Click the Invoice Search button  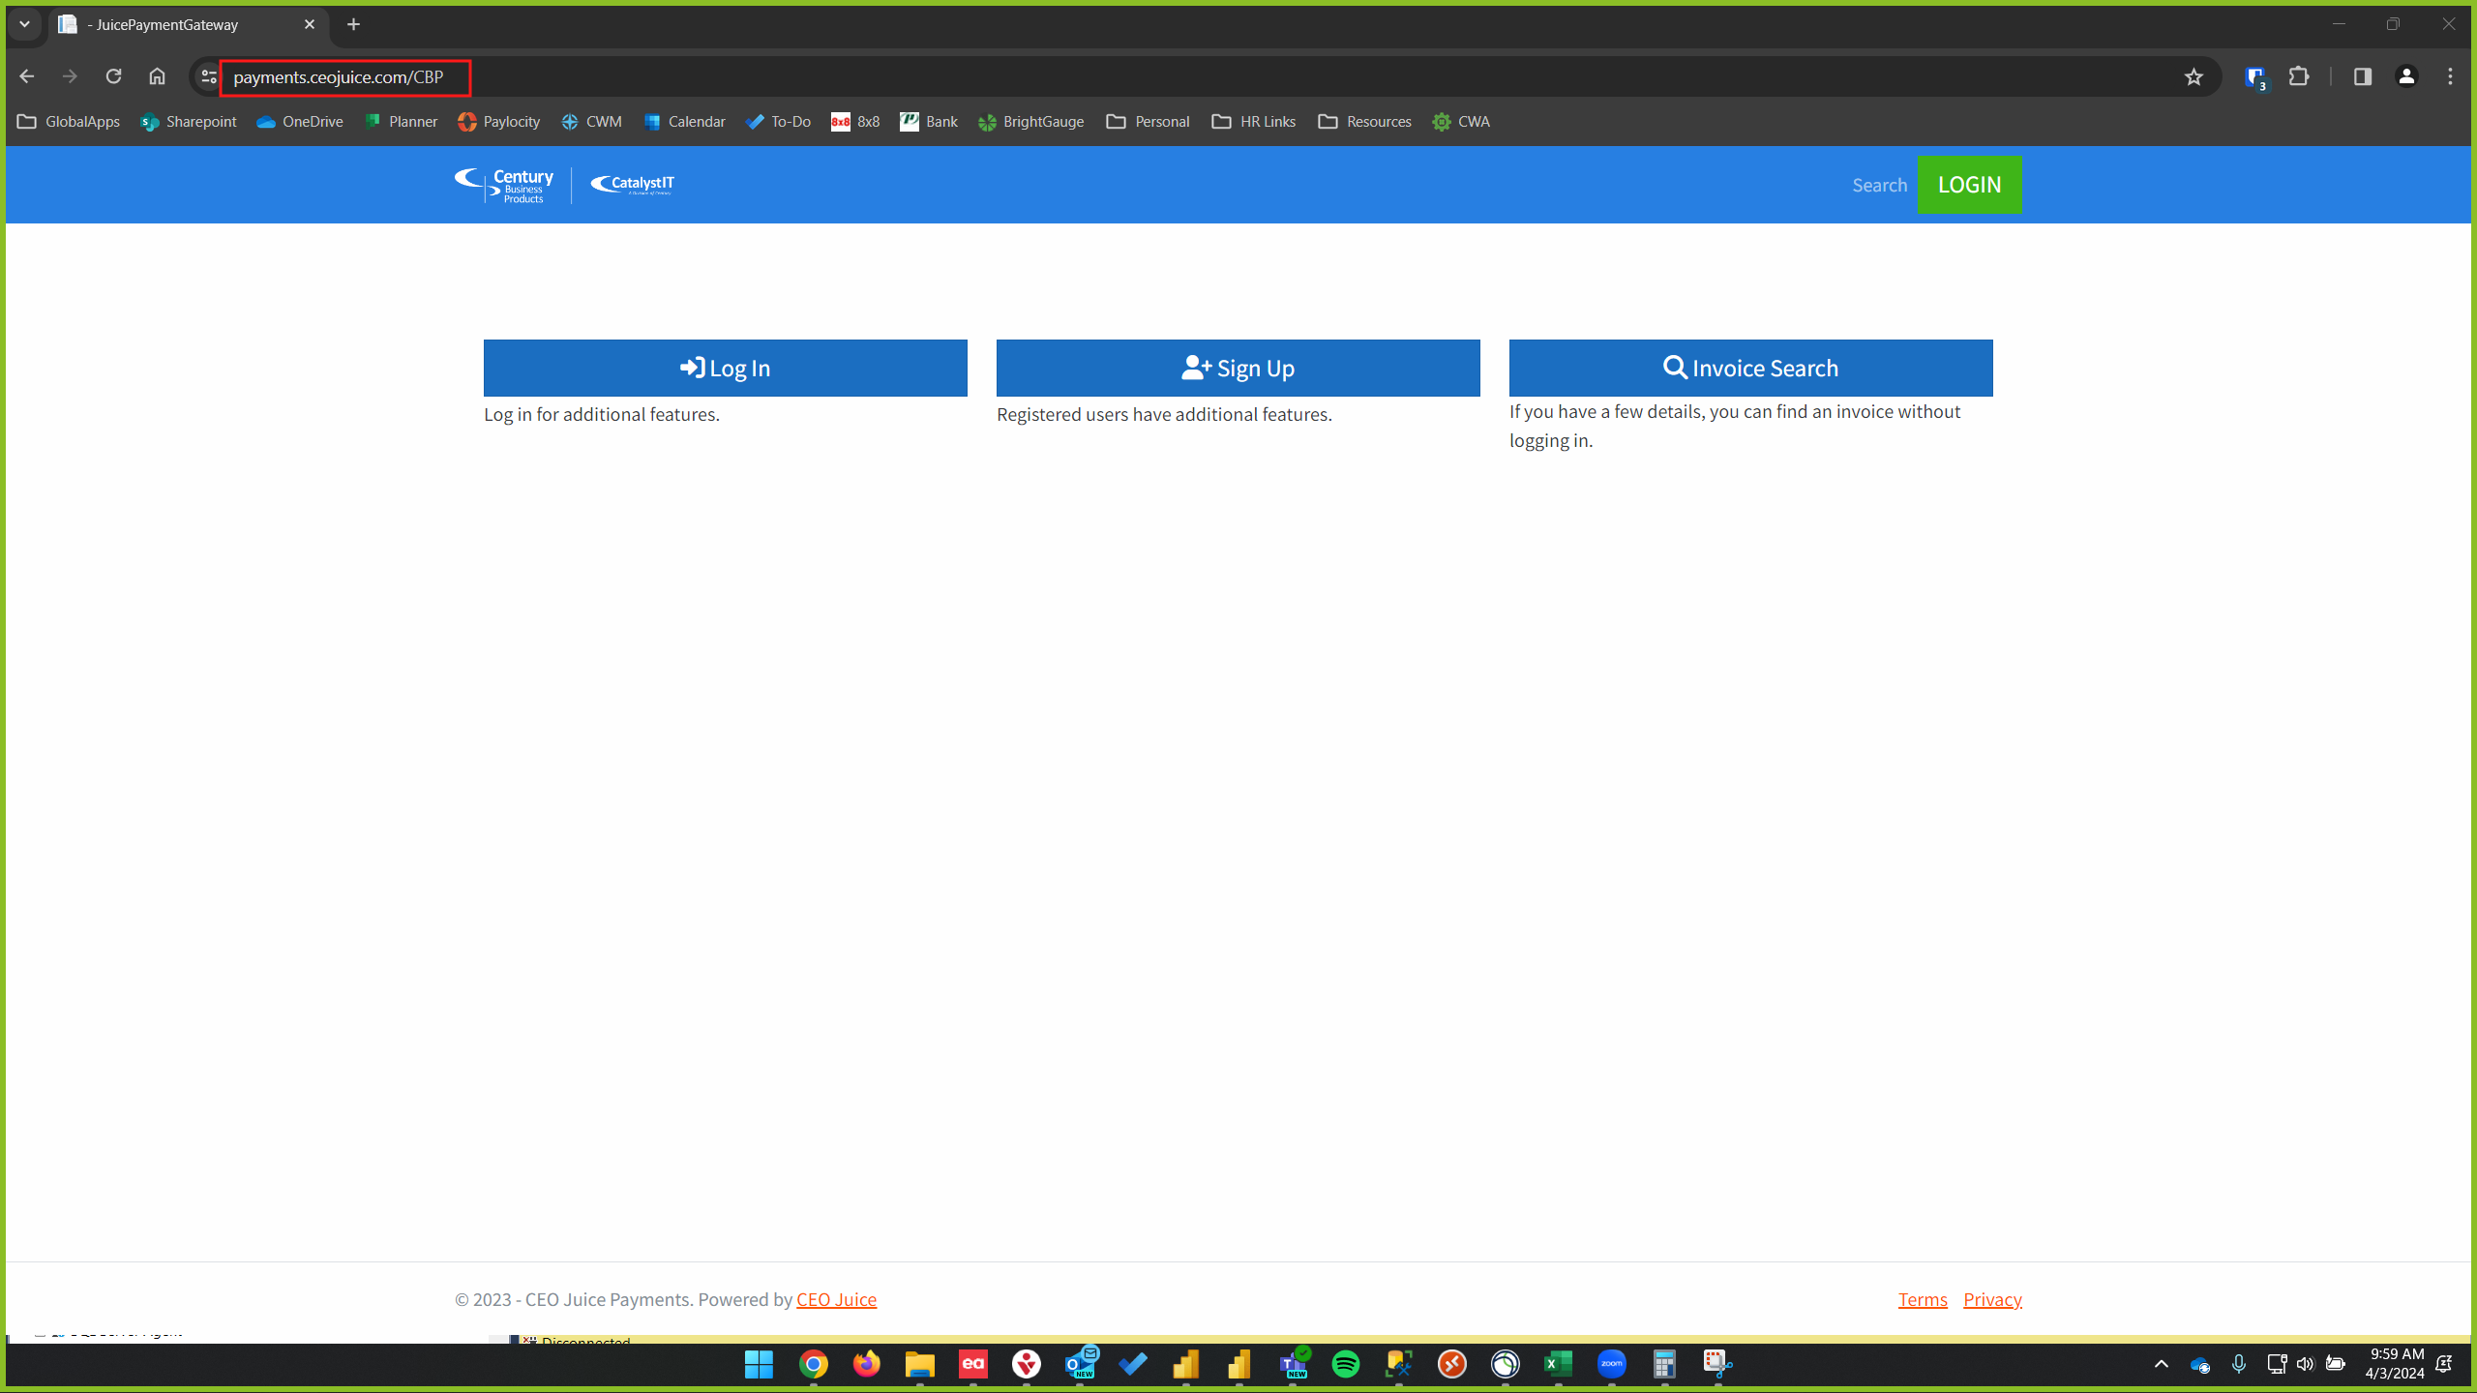click(x=1750, y=368)
